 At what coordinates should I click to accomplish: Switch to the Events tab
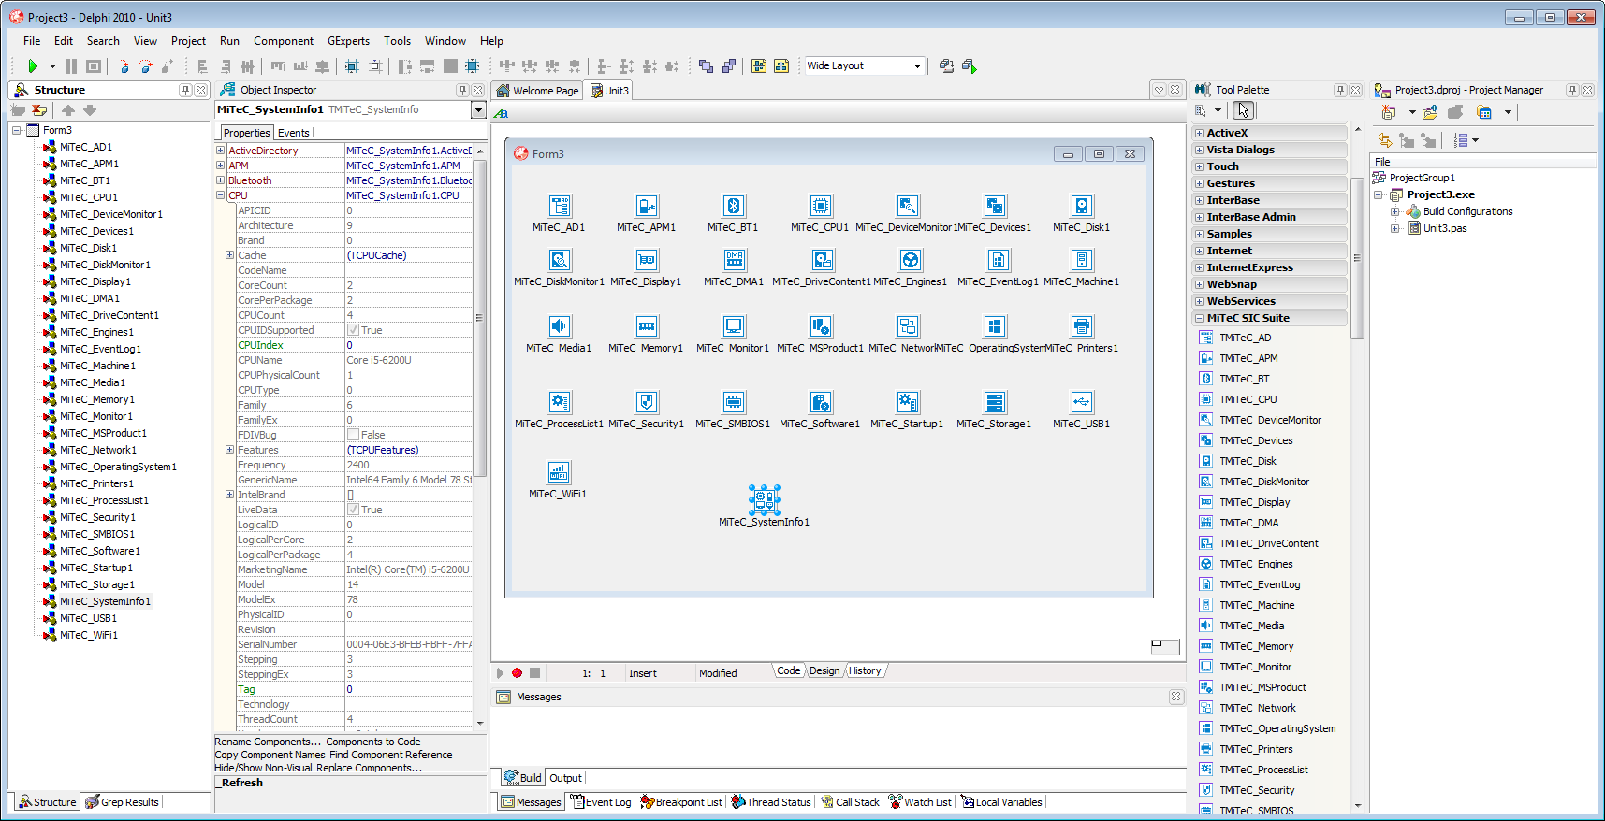(293, 133)
